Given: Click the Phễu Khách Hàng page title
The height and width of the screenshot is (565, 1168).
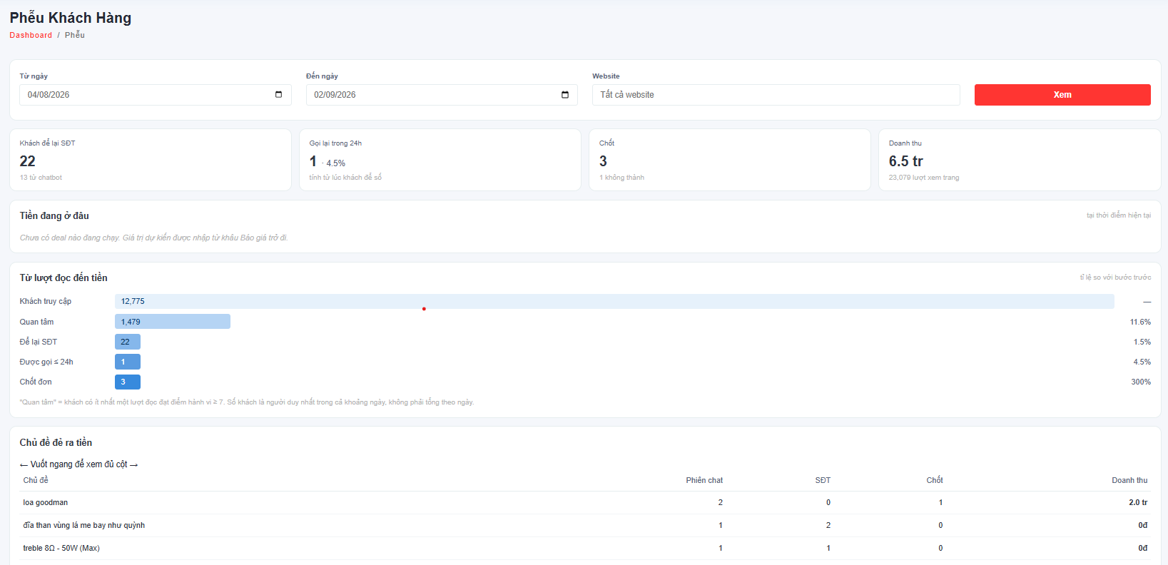Looking at the screenshot, I should tap(71, 18).
